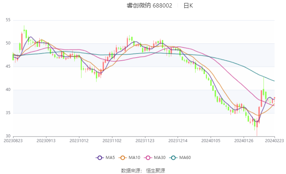Image resolution: width=286 pixels, height=174 pixels.
Task: Click the data source text 恒生聚源
Action: [x=156, y=171]
